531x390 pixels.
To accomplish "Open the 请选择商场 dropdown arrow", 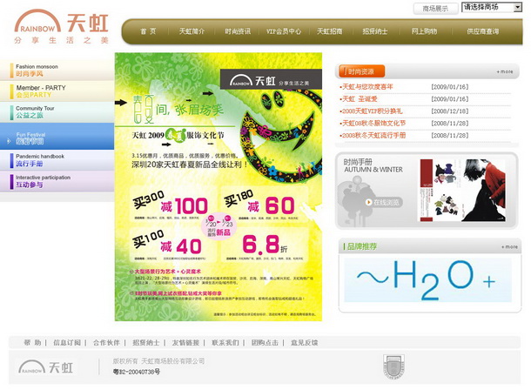I will click(x=517, y=7).
